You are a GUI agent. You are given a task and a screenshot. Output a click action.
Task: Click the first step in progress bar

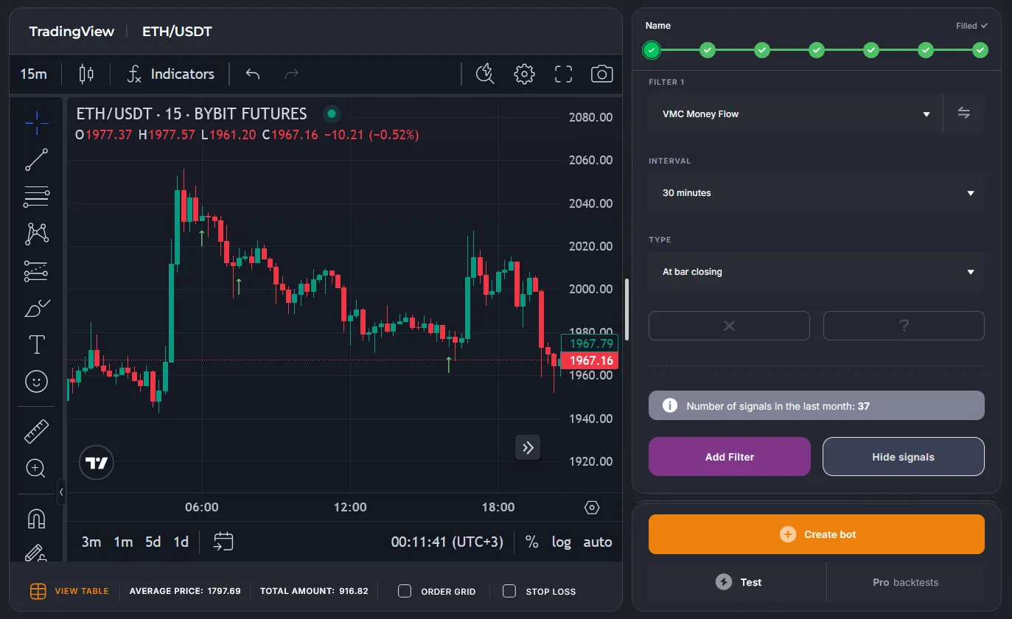(652, 50)
